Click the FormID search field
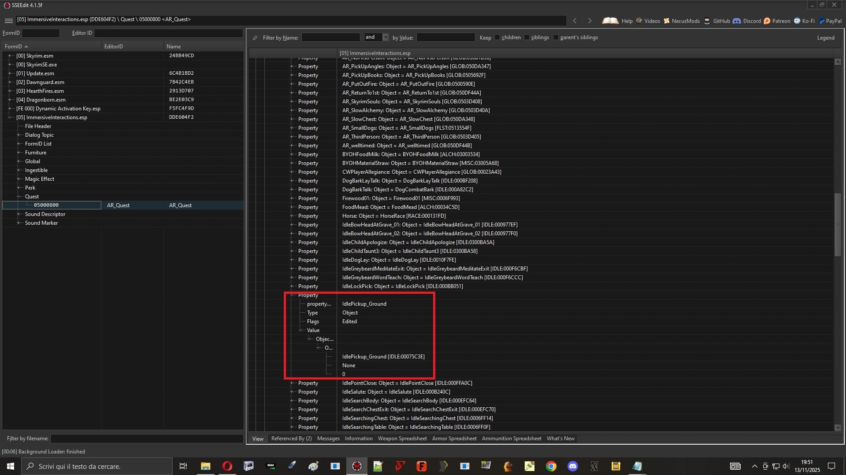This screenshot has width=846, height=475. pyautogui.click(x=41, y=33)
